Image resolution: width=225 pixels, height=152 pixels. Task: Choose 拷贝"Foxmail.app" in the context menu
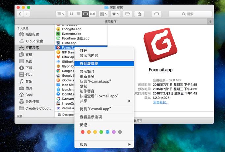[104, 109]
